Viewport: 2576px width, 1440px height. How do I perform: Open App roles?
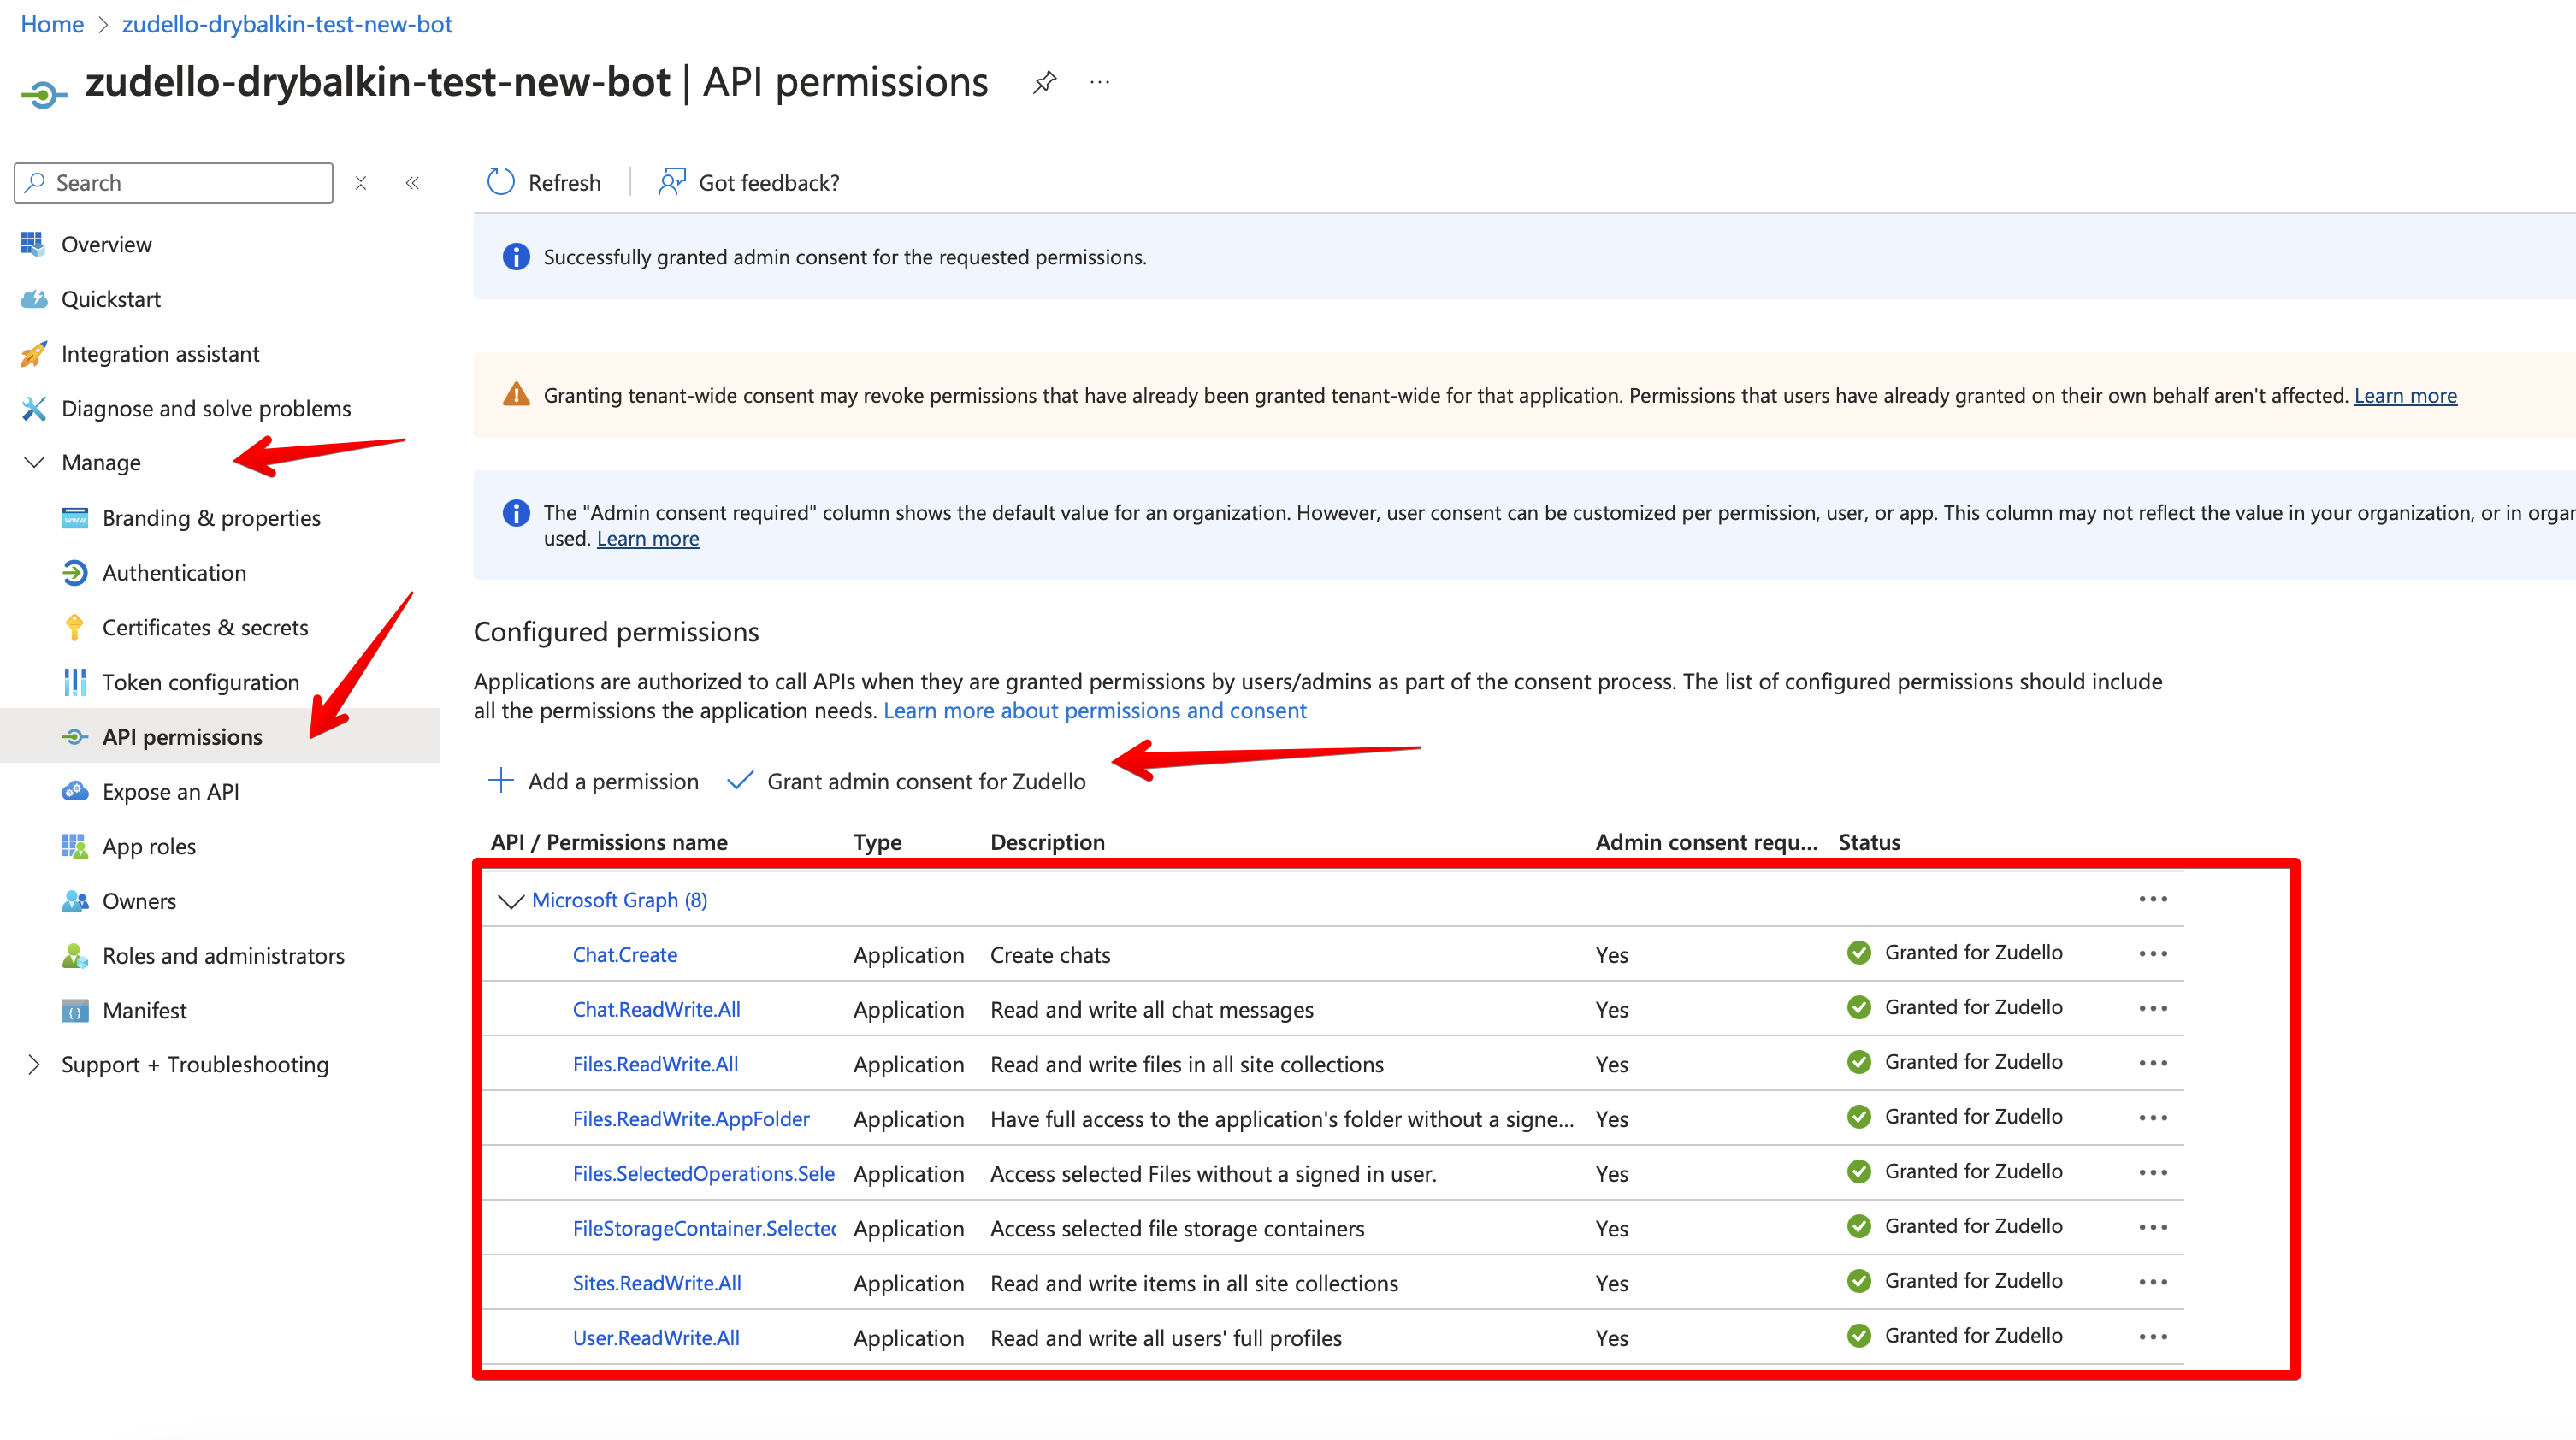click(149, 846)
